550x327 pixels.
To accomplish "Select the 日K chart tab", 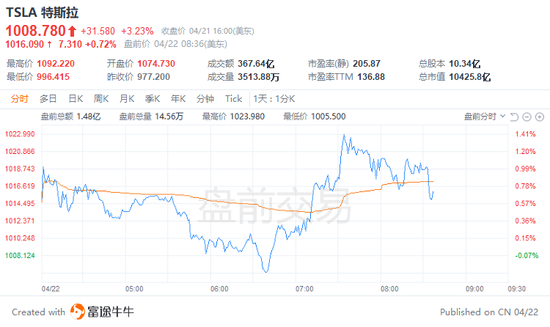I will (x=76, y=99).
